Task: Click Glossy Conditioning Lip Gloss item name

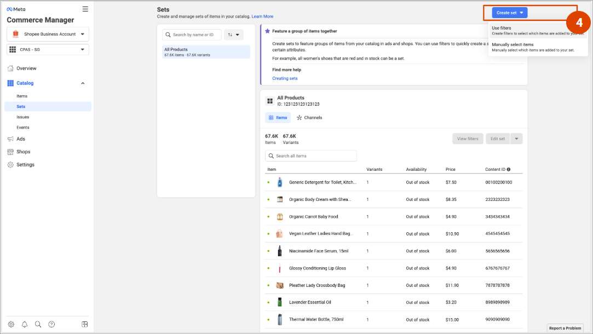Action: pyautogui.click(x=318, y=268)
